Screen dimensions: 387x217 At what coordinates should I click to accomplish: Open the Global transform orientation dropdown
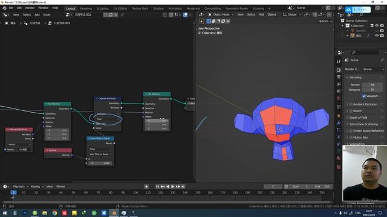tap(292, 14)
